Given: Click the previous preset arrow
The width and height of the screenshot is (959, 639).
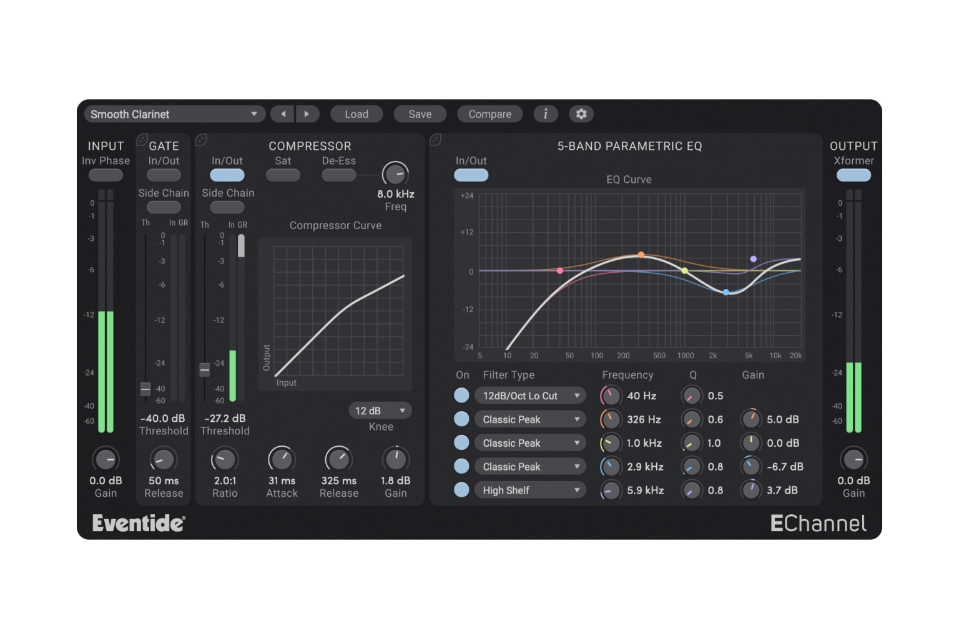Looking at the screenshot, I should point(282,114).
